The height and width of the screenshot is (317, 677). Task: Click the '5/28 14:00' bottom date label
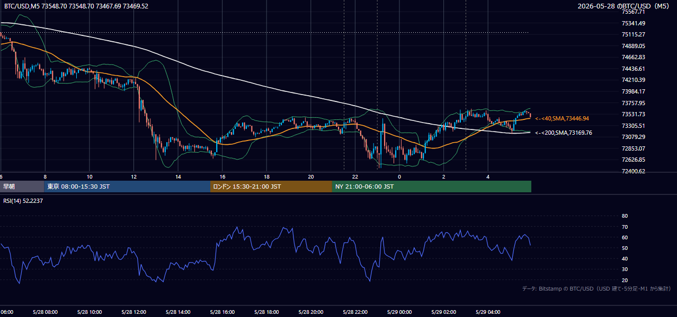[178, 312]
